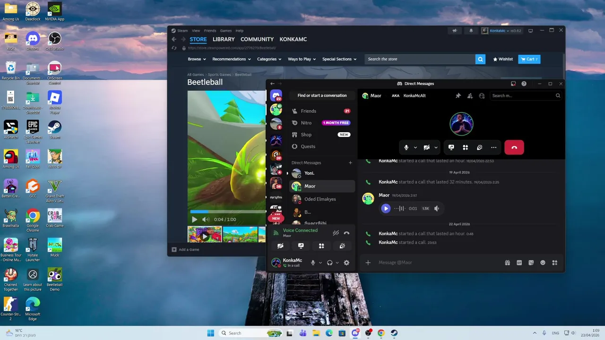This screenshot has width=605, height=340.
Task: Deafen with headphone icon in user panel
Action: click(x=329, y=263)
